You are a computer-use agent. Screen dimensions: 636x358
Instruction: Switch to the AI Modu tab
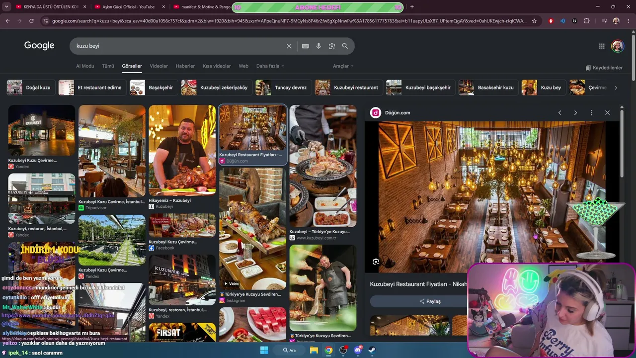[85, 66]
